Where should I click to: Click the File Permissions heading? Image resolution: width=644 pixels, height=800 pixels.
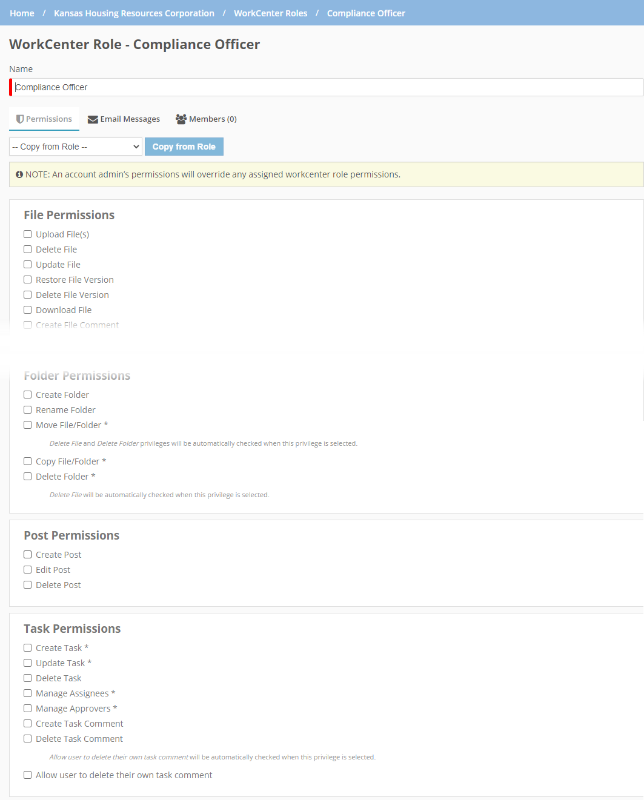point(69,215)
